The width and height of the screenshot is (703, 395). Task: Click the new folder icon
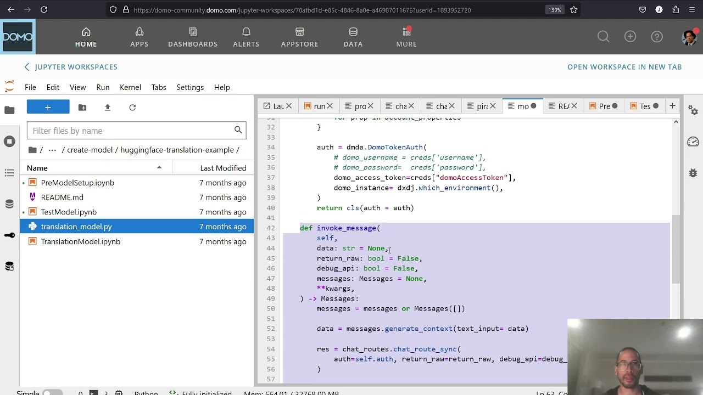pos(82,108)
